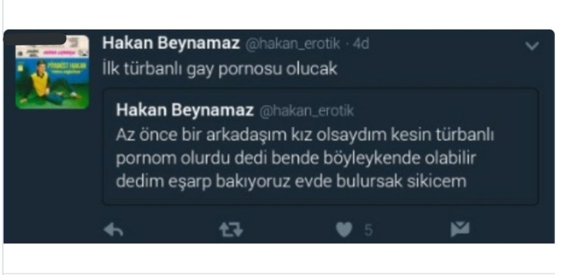Click quoted text line starting Az önce
This screenshot has width=562, height=275.
pyautogui.click(x=305, y=136)
